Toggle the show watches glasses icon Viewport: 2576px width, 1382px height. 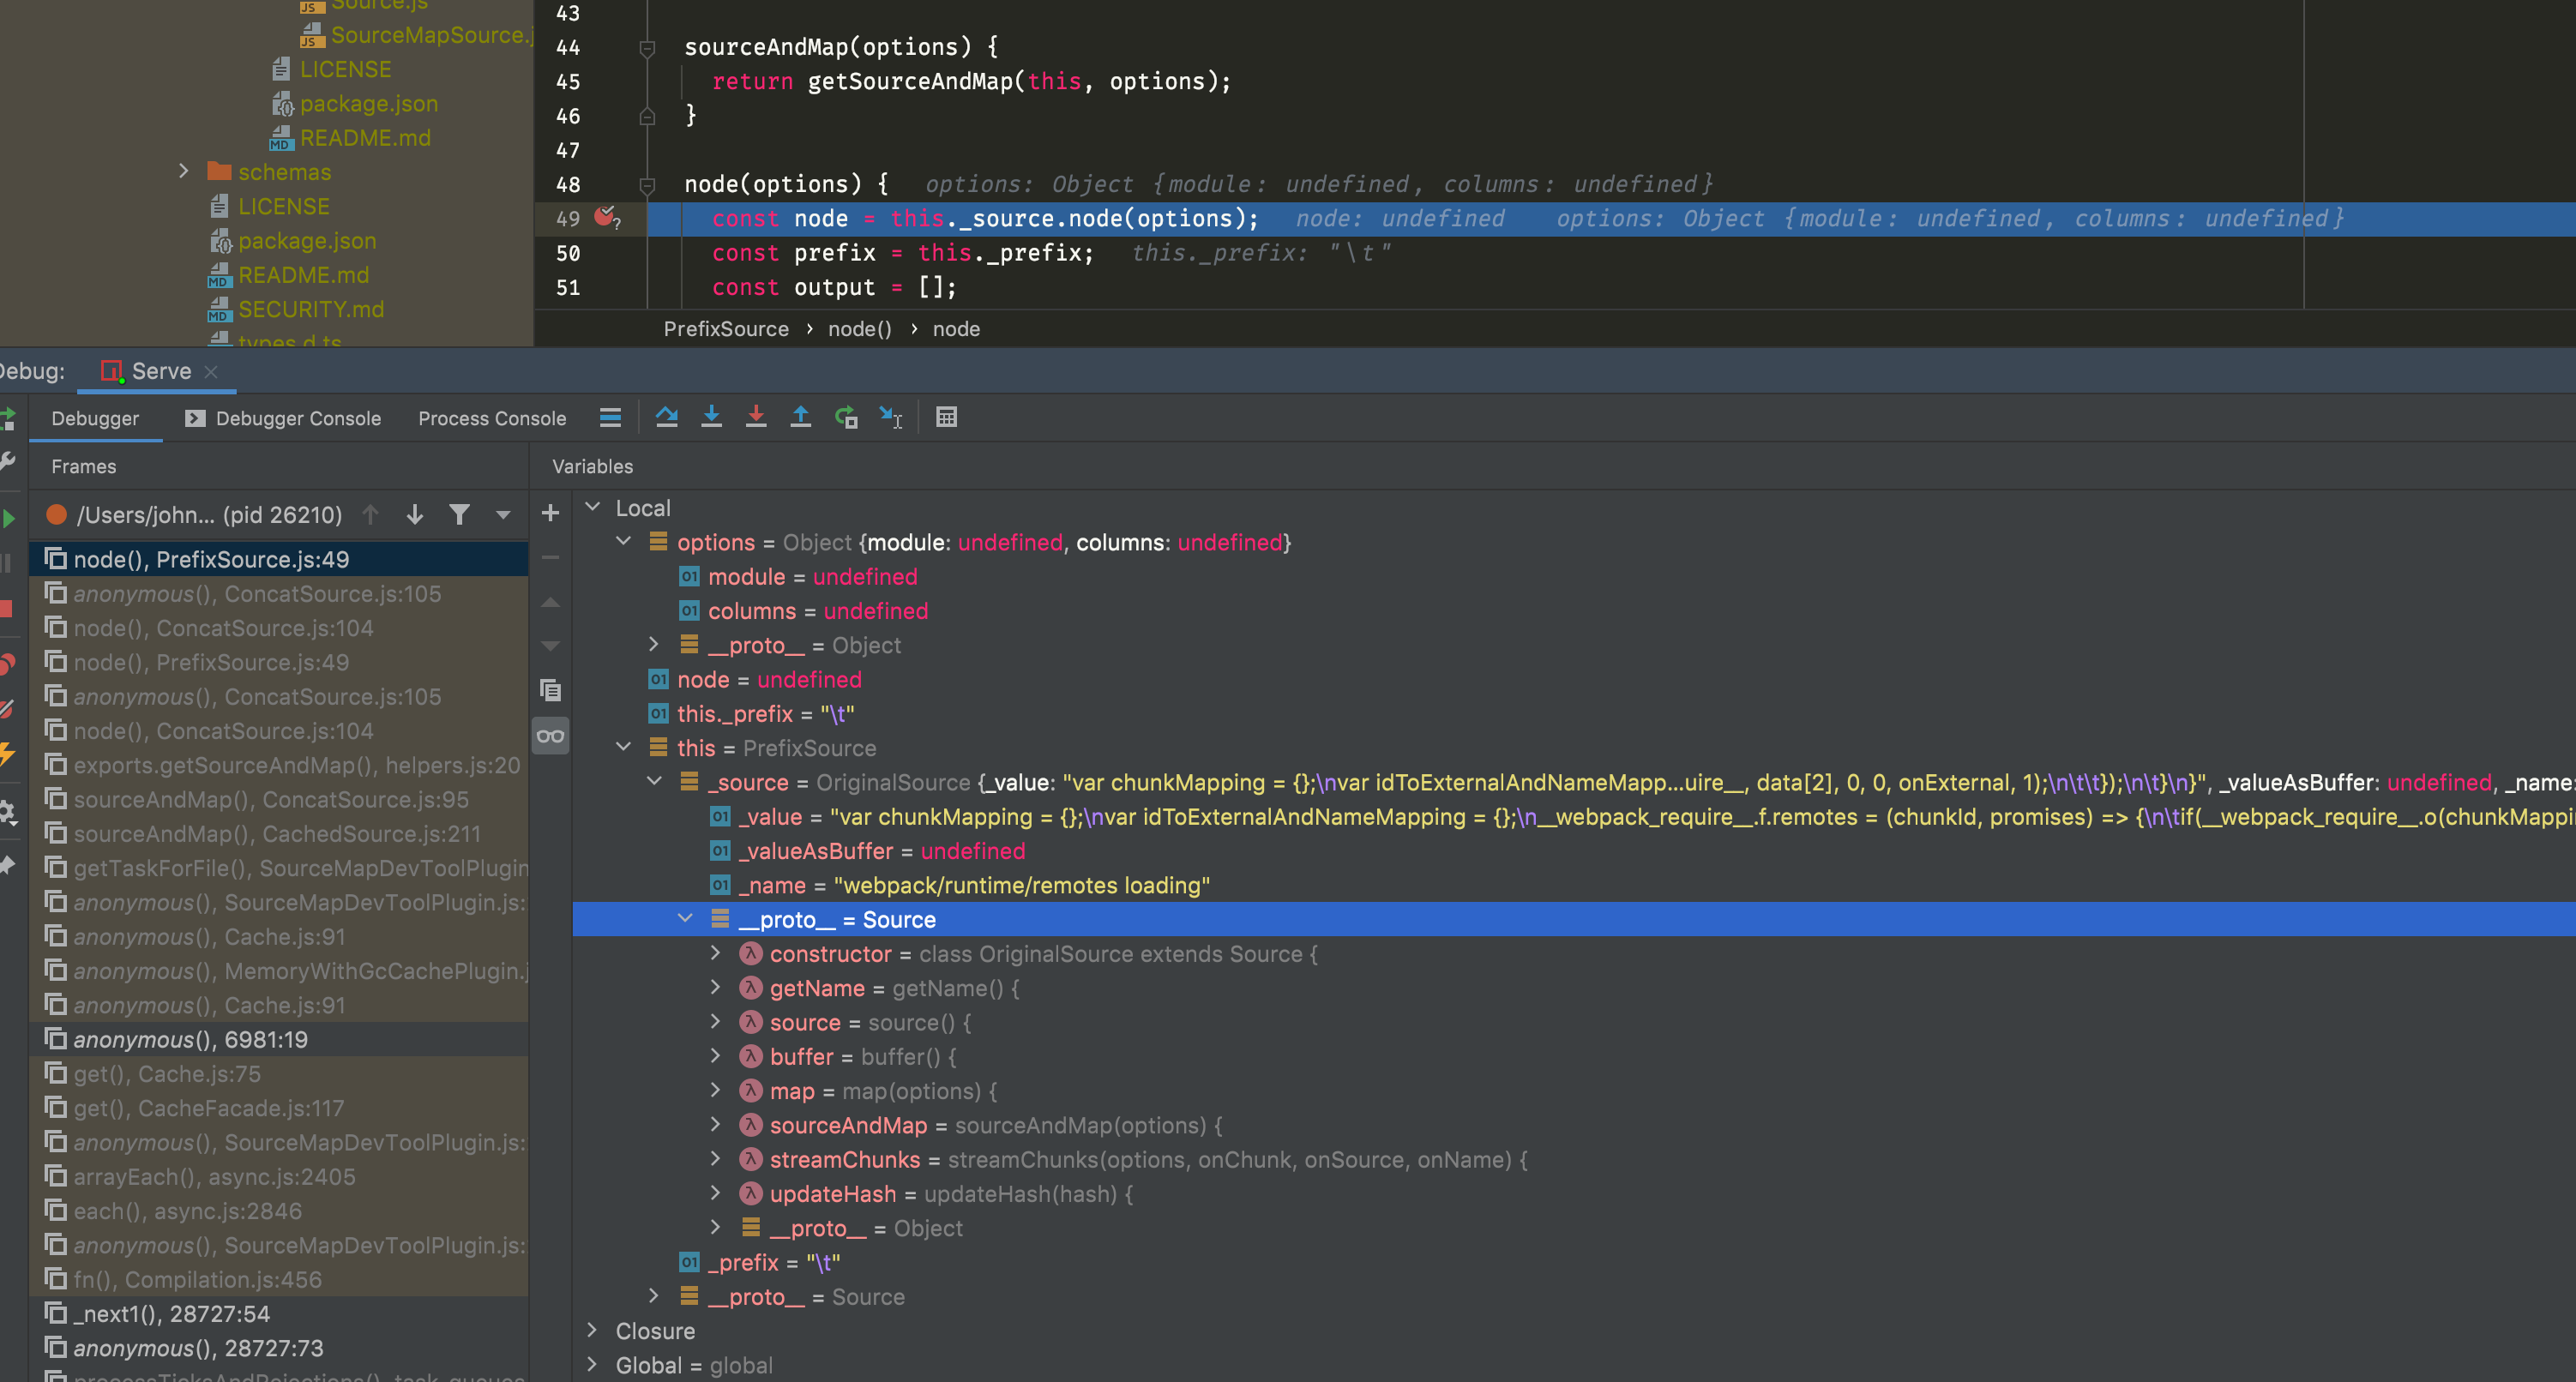click(550, 736)
